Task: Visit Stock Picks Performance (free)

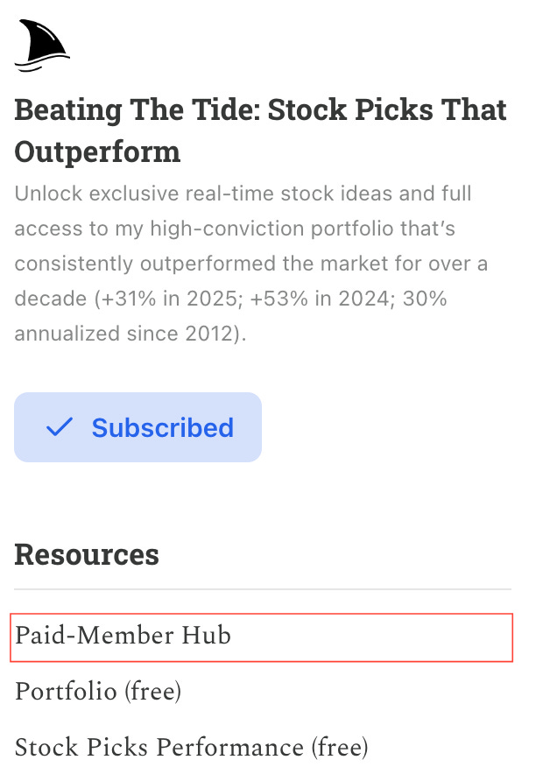Action: pyautogui.click(x=194, y=747)
